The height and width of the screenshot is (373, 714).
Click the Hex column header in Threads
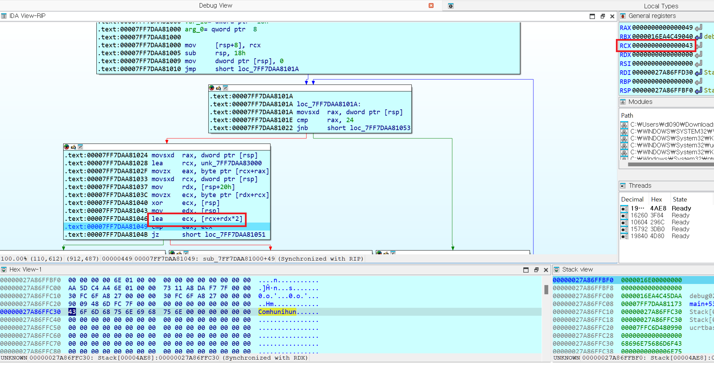coord(656,199)
